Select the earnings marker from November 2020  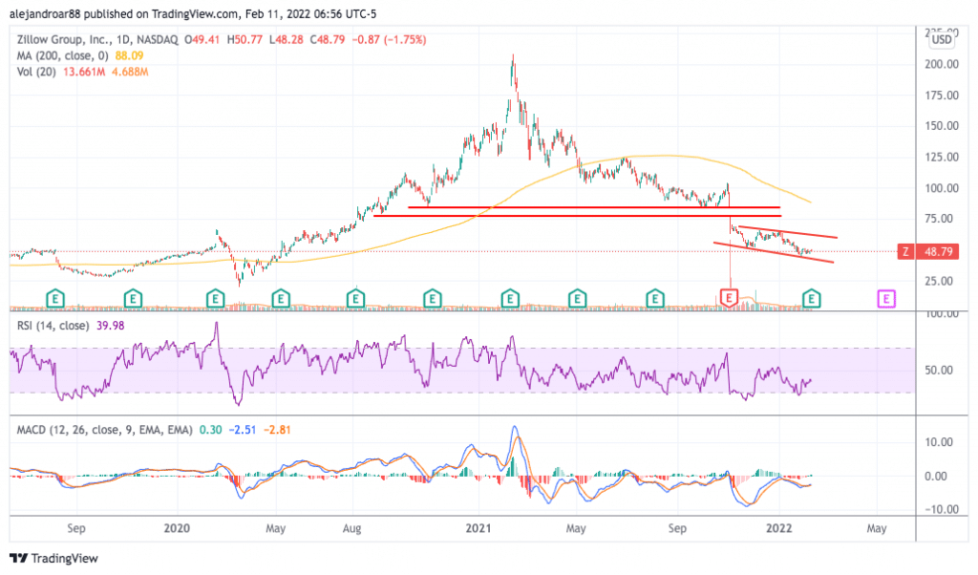tap(433, 299)
